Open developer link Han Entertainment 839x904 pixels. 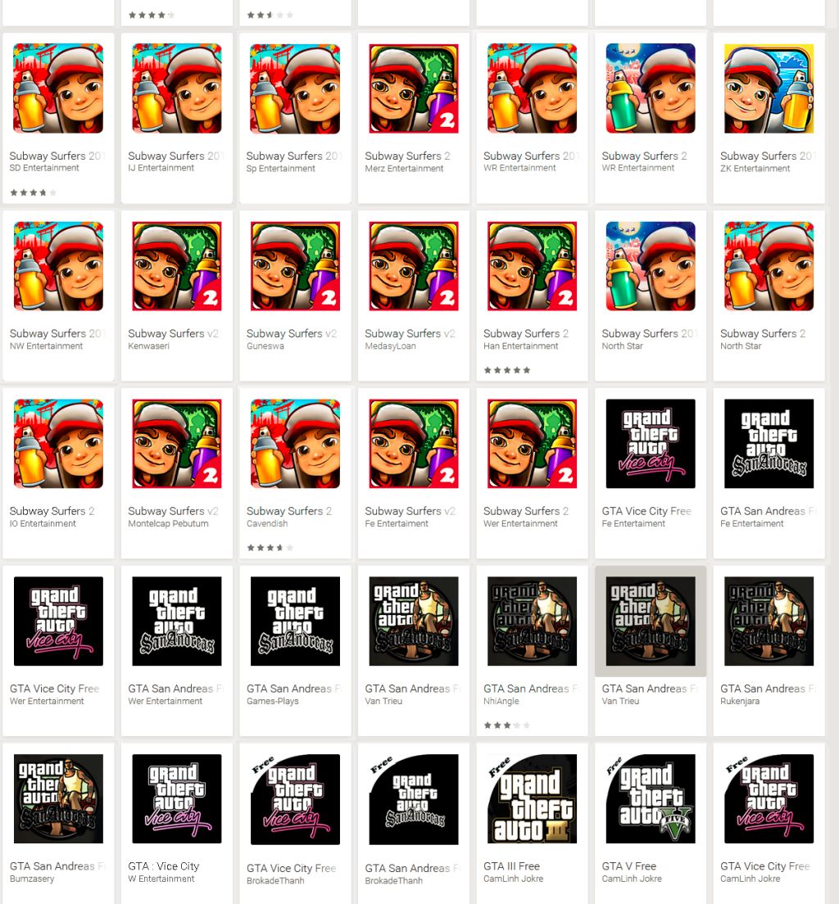(x=520, y=346)
